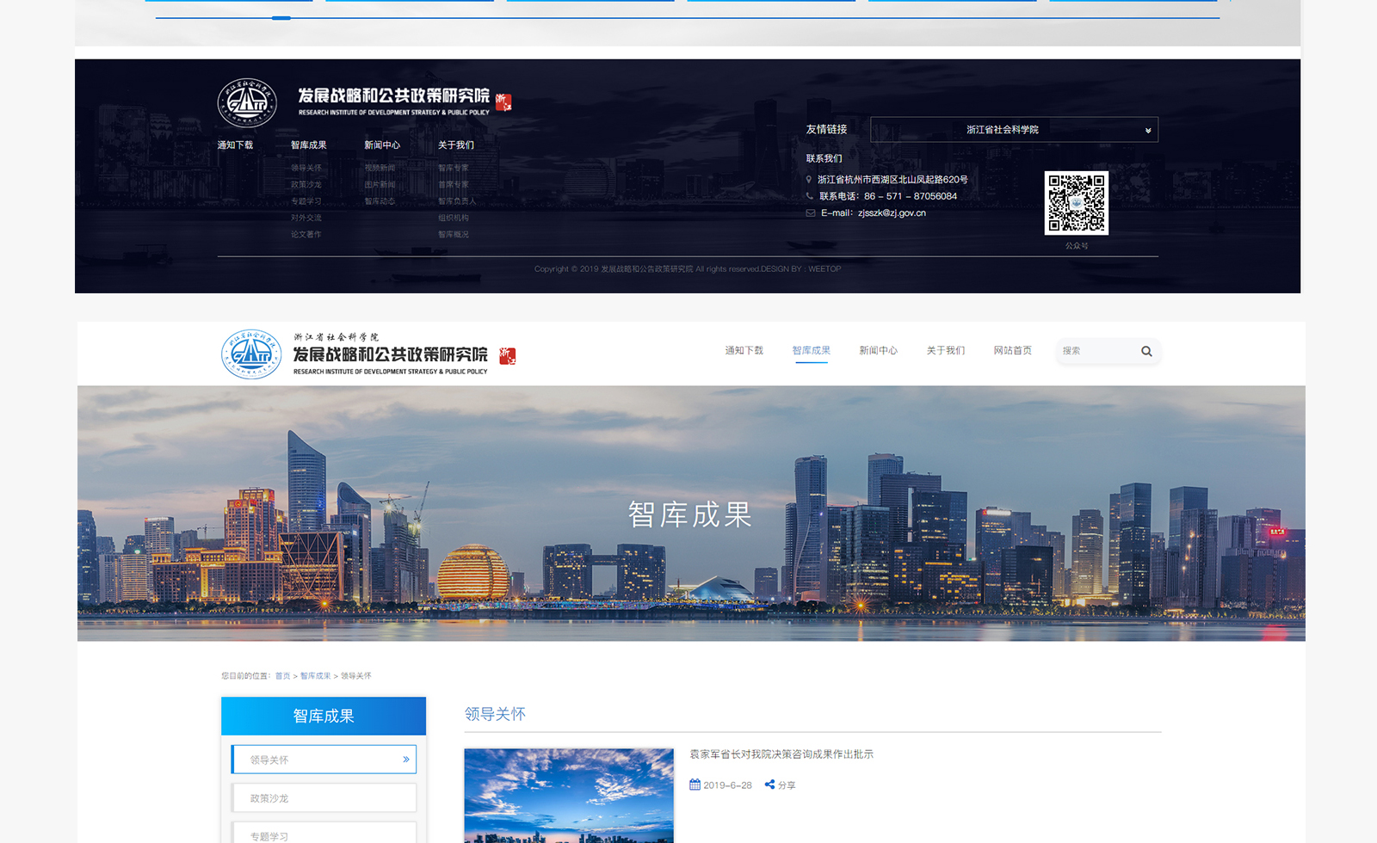Open the article titled 袁家军省长对我院决策咨询成果作出批示
Viewport: 1377px width, 843px height.
coord(781,754)
